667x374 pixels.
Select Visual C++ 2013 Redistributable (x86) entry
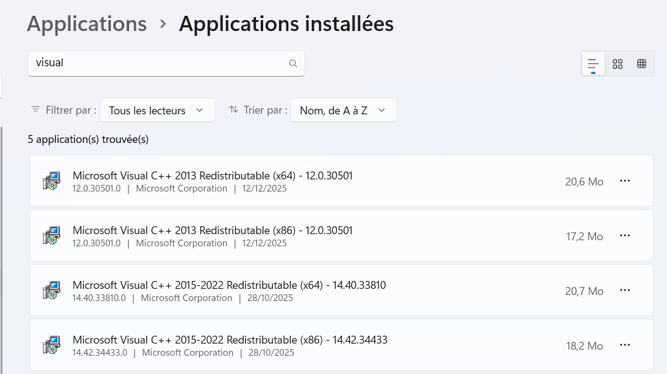tap(212, 230)
